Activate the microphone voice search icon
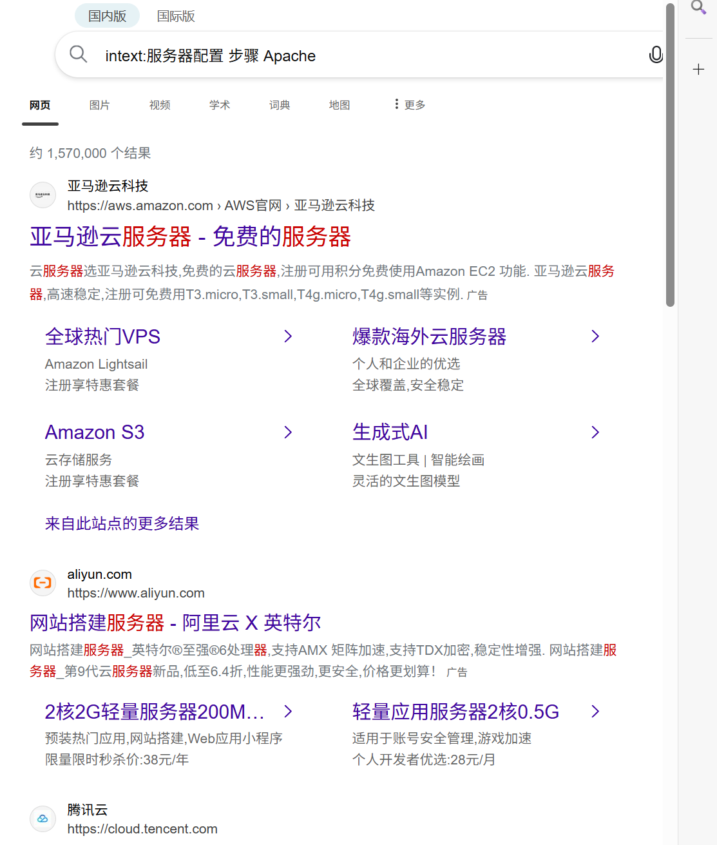The image size is (717, 845). click(655, 55)
